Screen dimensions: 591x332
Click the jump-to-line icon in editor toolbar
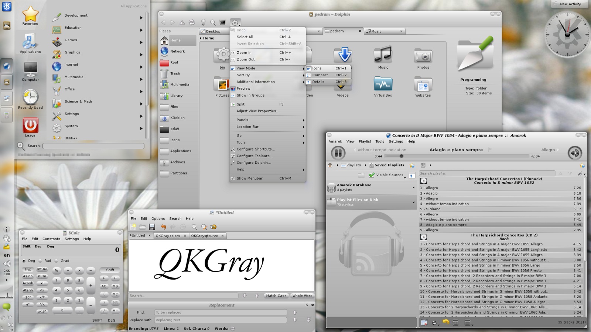213,227
